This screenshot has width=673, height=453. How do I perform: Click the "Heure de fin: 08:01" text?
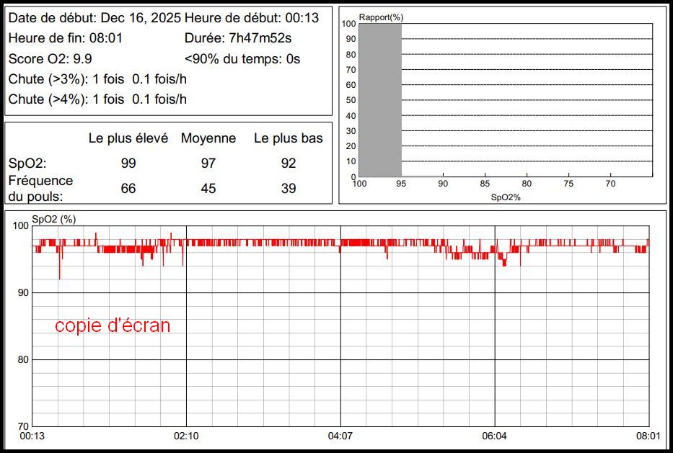click(x=66, y=38)
